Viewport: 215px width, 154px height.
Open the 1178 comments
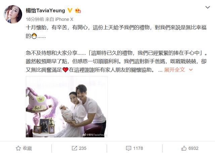(x=138, y=148)
